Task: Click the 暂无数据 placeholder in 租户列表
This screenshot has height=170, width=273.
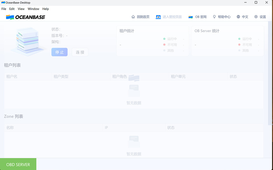Action: 134,103
